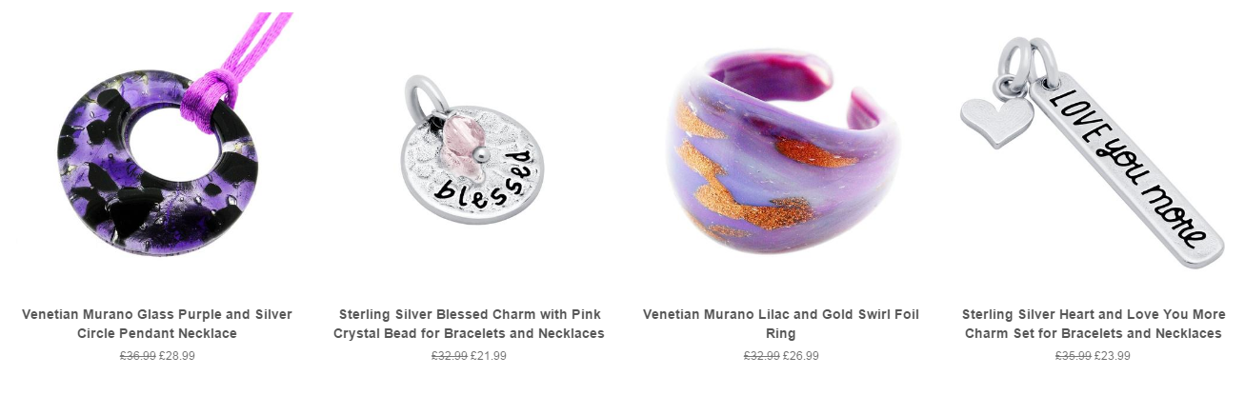Click the £23.99 sale price
This screenshot has width=1245, height=396.
pos(1113,356)
